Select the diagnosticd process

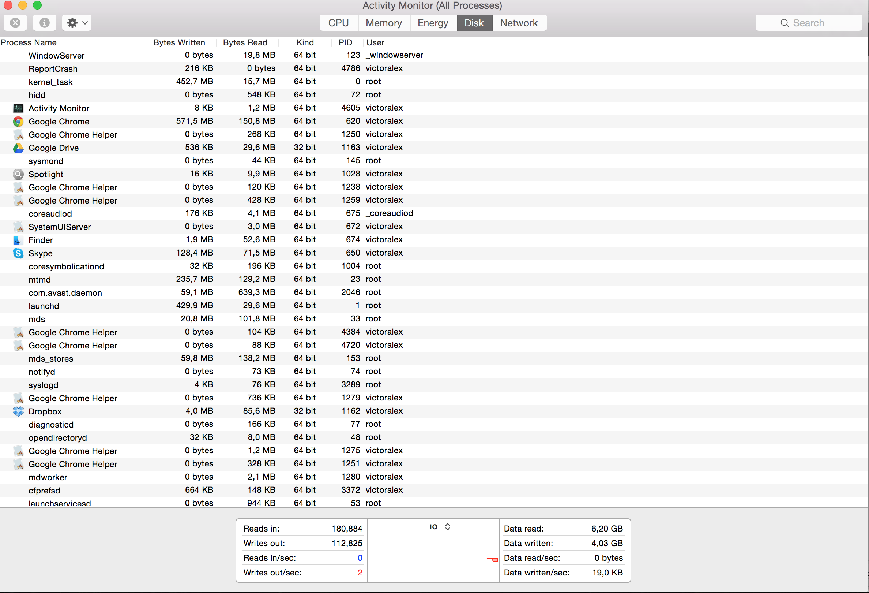(434, 425)
